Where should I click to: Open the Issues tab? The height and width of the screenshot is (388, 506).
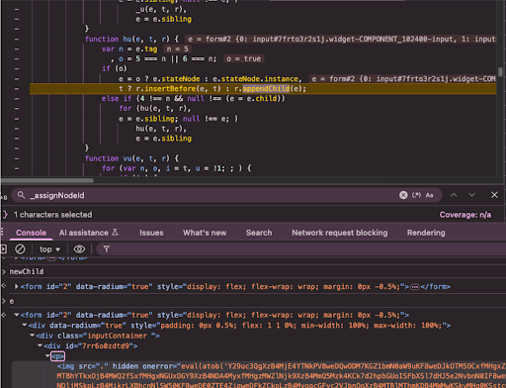point(151,233)
